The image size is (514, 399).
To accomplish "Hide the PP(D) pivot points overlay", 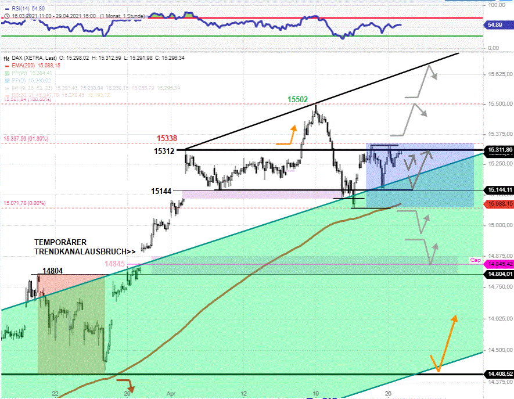I will [x=6, y=80].
